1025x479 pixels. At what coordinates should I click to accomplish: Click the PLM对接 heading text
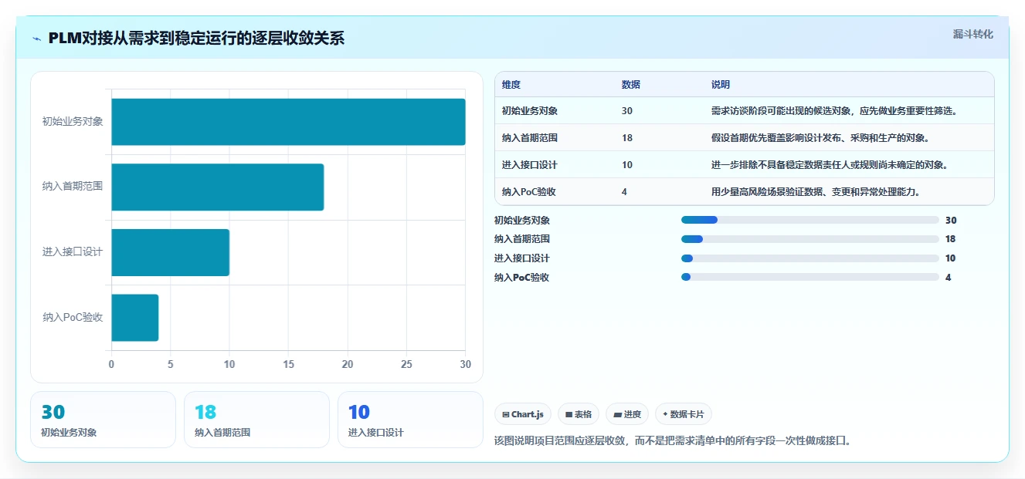click(x=196, y=39)
